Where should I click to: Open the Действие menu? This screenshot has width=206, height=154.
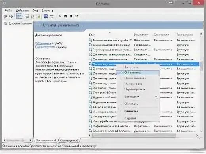click(22, 10)
